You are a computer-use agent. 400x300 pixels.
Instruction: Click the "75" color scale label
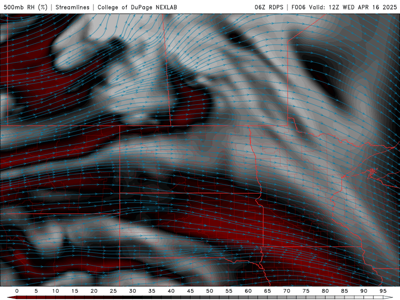click(306, 291)
